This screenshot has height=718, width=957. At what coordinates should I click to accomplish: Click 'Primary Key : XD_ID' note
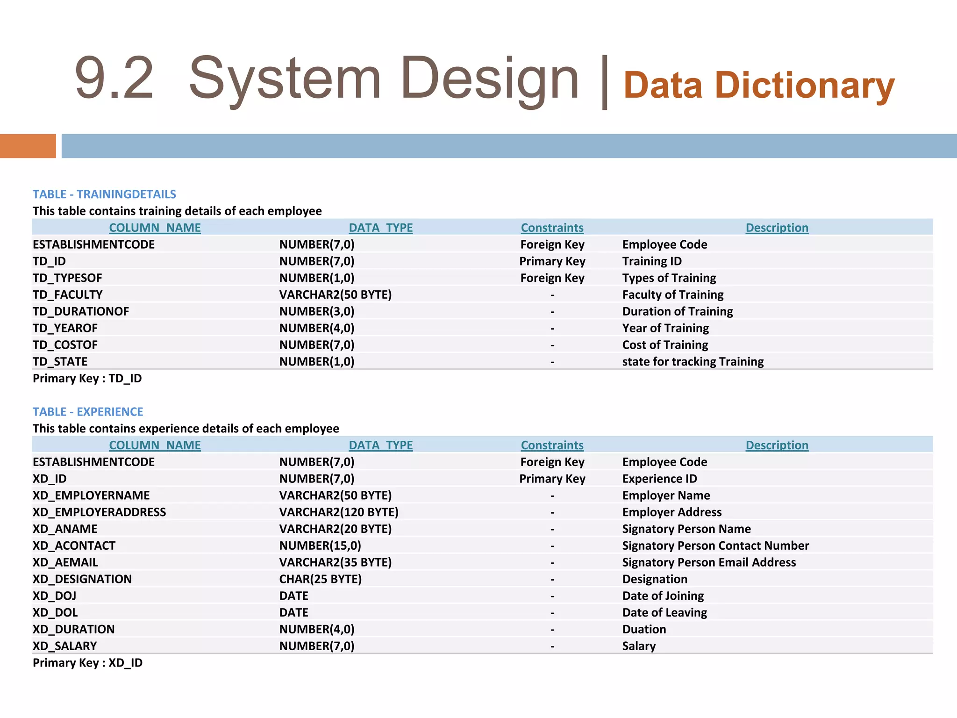tap(87, 663)
